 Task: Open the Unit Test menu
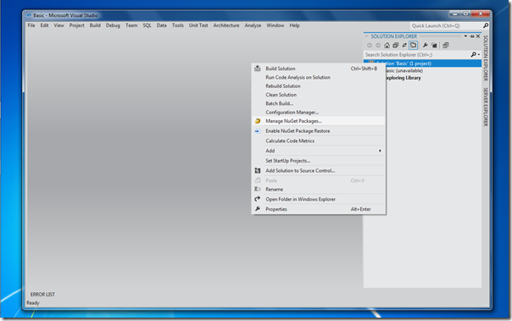coord(198,25)
